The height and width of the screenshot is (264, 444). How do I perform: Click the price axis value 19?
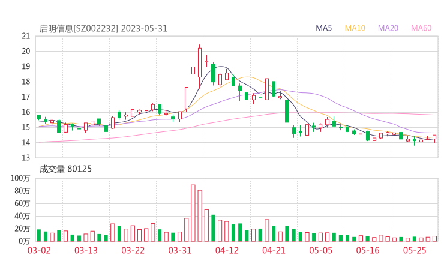26,67
